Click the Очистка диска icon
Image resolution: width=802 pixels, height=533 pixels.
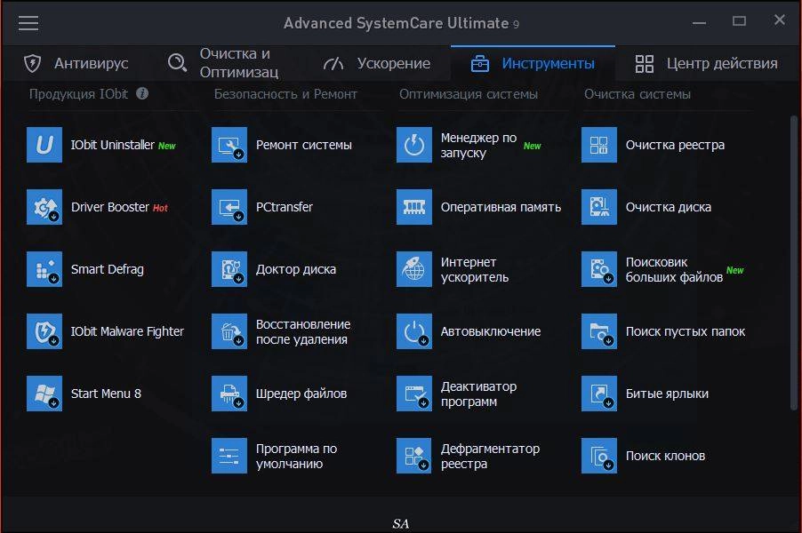(599, 207)
